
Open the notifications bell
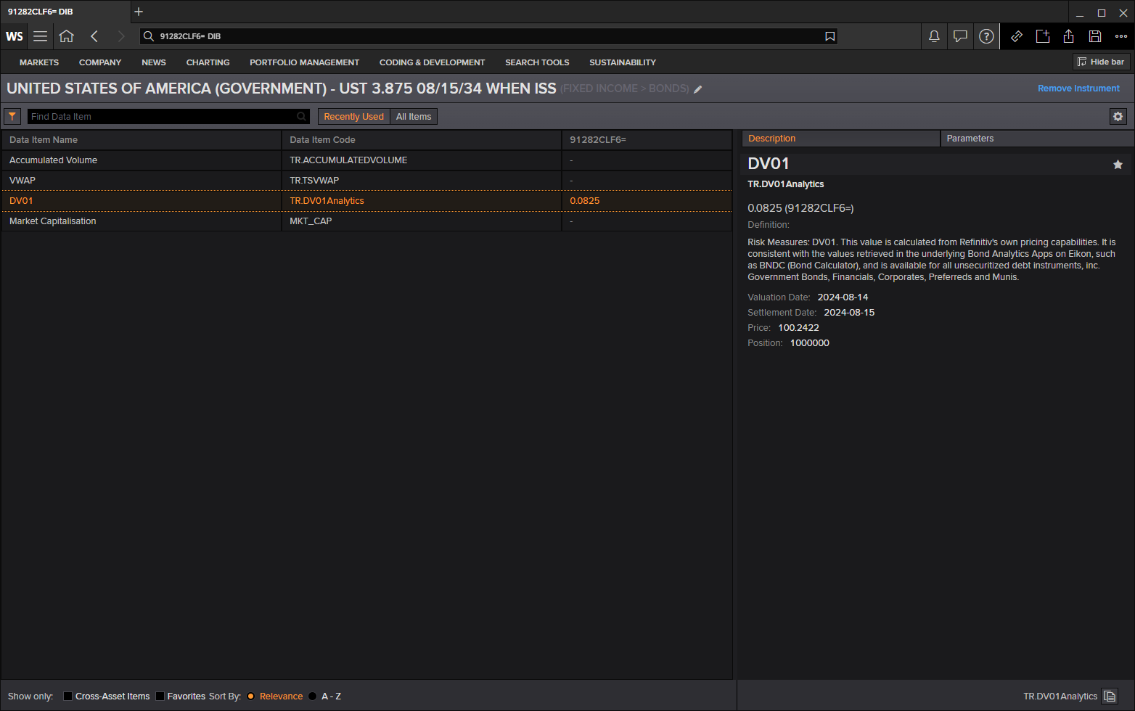[x=934, y=36]
